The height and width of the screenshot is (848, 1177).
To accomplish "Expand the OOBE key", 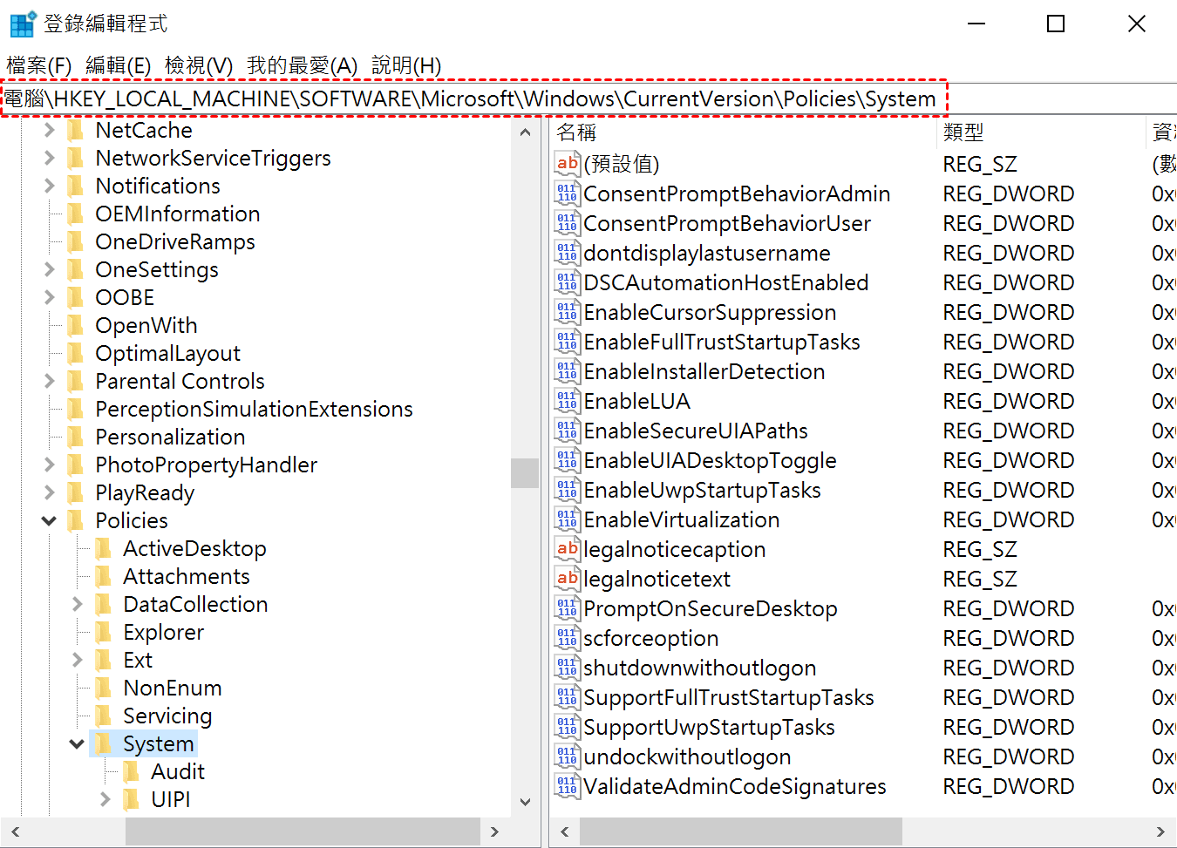I will [50, 298].
